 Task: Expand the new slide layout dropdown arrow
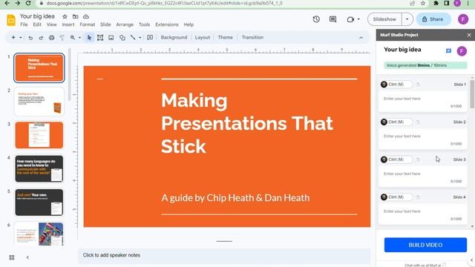[x=21, y=38]
